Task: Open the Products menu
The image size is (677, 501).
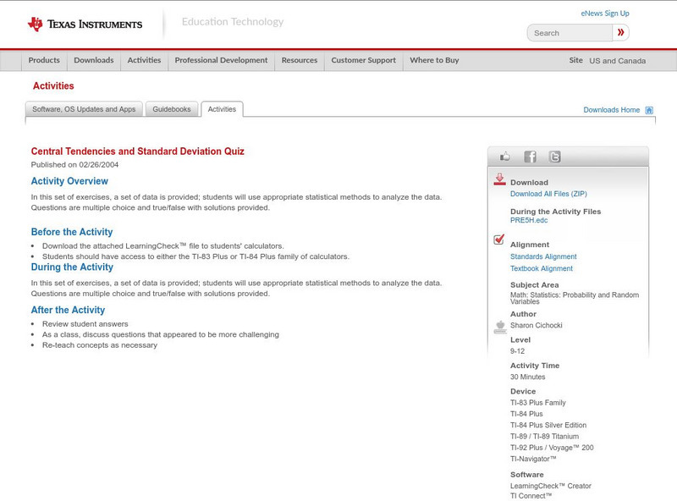Action: click(44, 60)
